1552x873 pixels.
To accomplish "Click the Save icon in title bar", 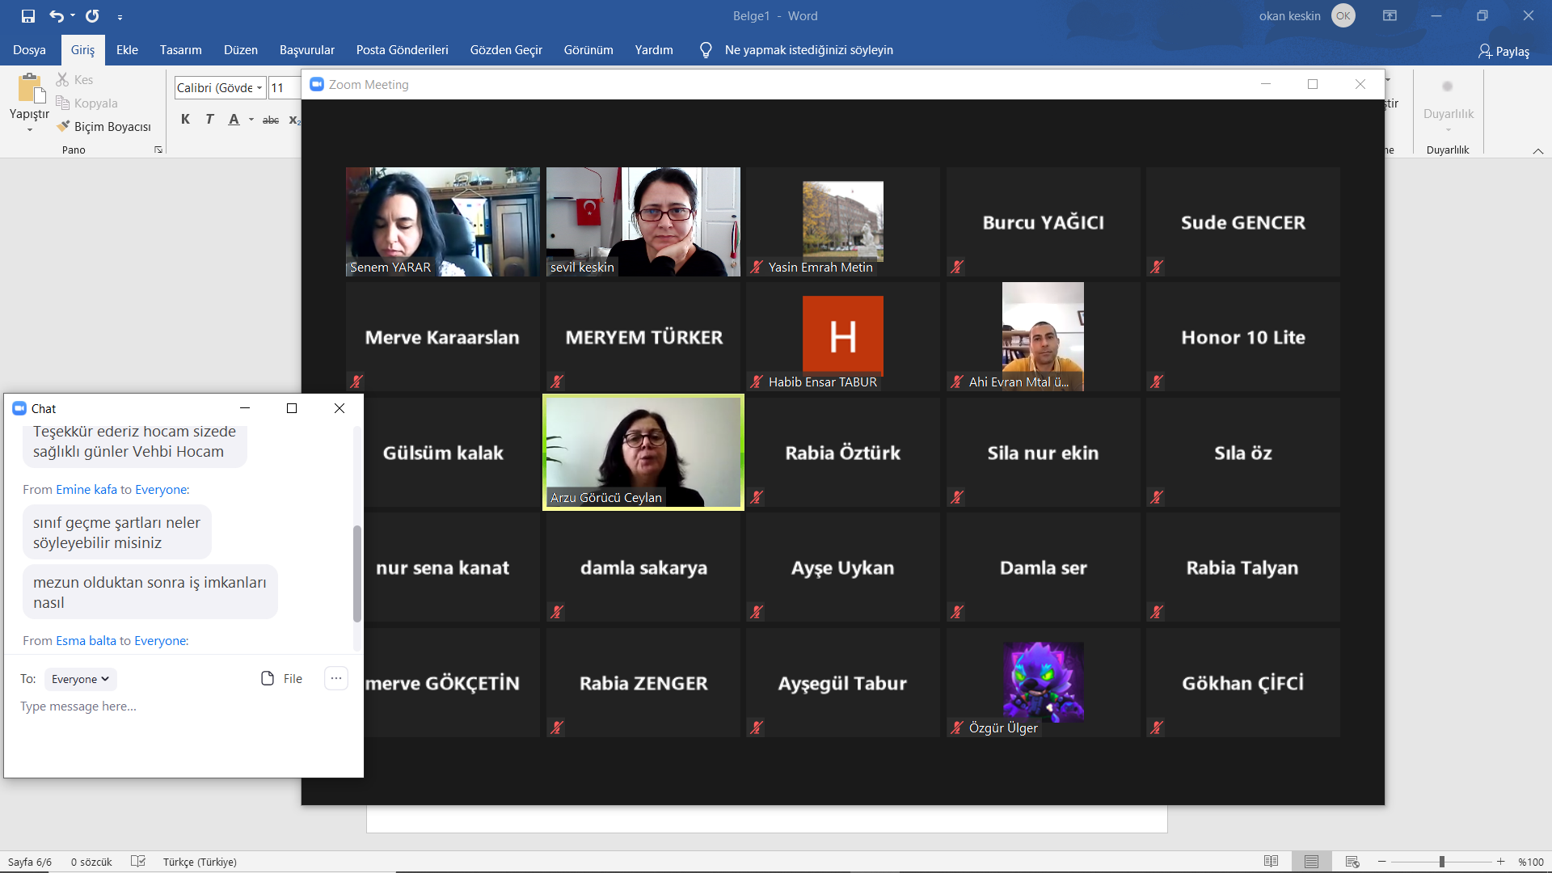I will click(28, 16).
